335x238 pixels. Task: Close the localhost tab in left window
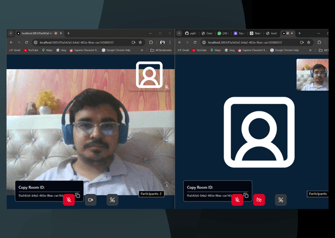pyautogui.click(x=61, y=33)
